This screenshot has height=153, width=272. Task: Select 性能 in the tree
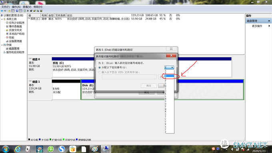tap(12, 38)
